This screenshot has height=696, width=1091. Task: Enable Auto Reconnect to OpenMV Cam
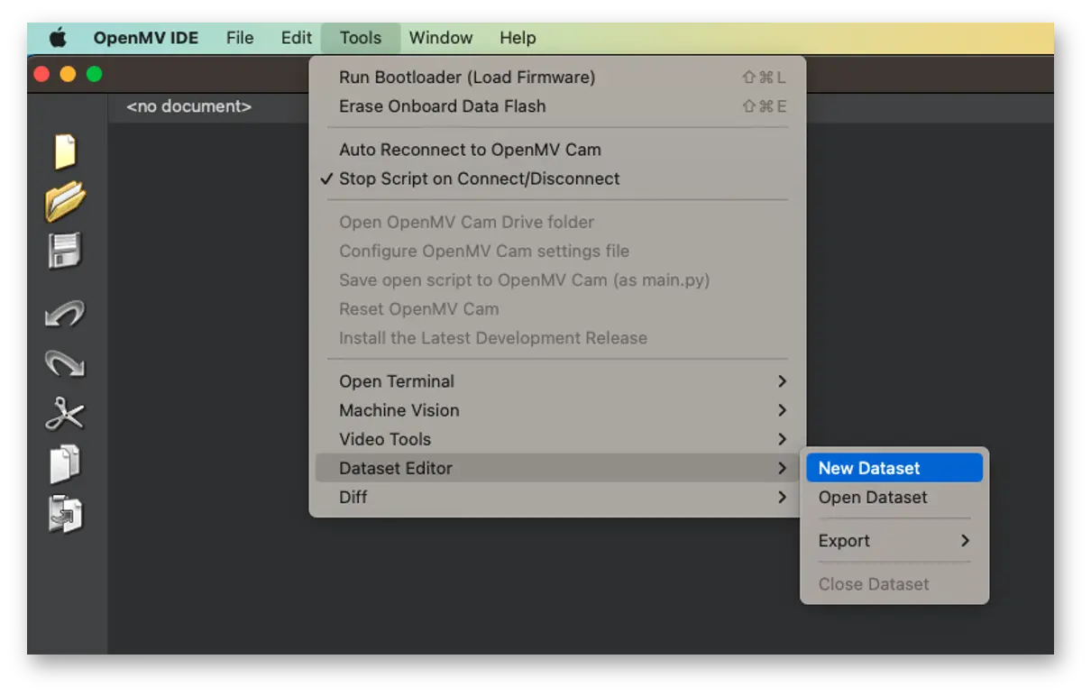(470, 150)
